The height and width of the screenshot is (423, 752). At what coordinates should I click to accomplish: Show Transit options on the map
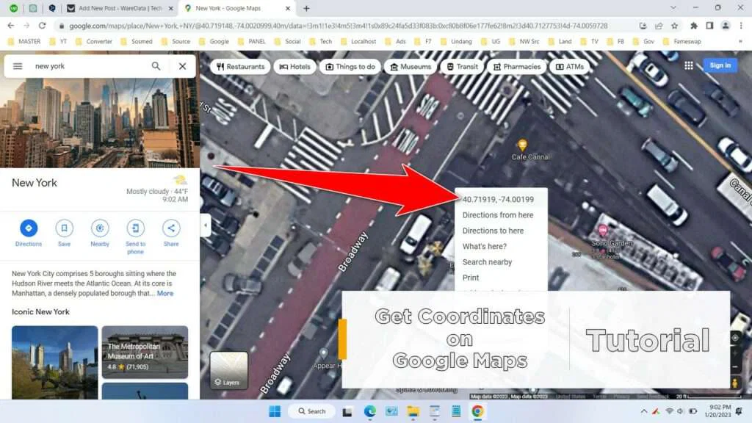click(x=462, y=66)
